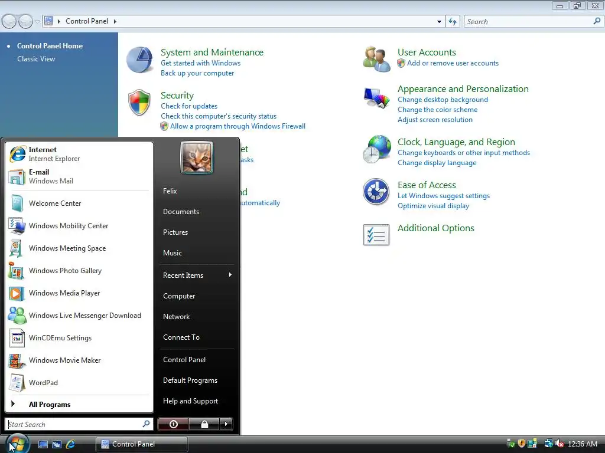Viewport: 605px width, 453px height.
Task: Click the cat user account picture
Action: [197, 157]
